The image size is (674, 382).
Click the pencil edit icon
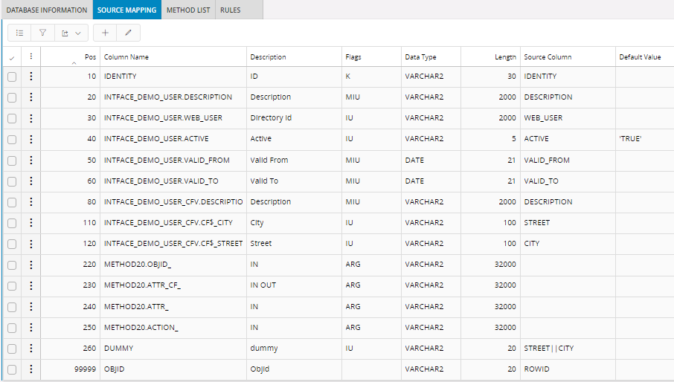[128, 33]
